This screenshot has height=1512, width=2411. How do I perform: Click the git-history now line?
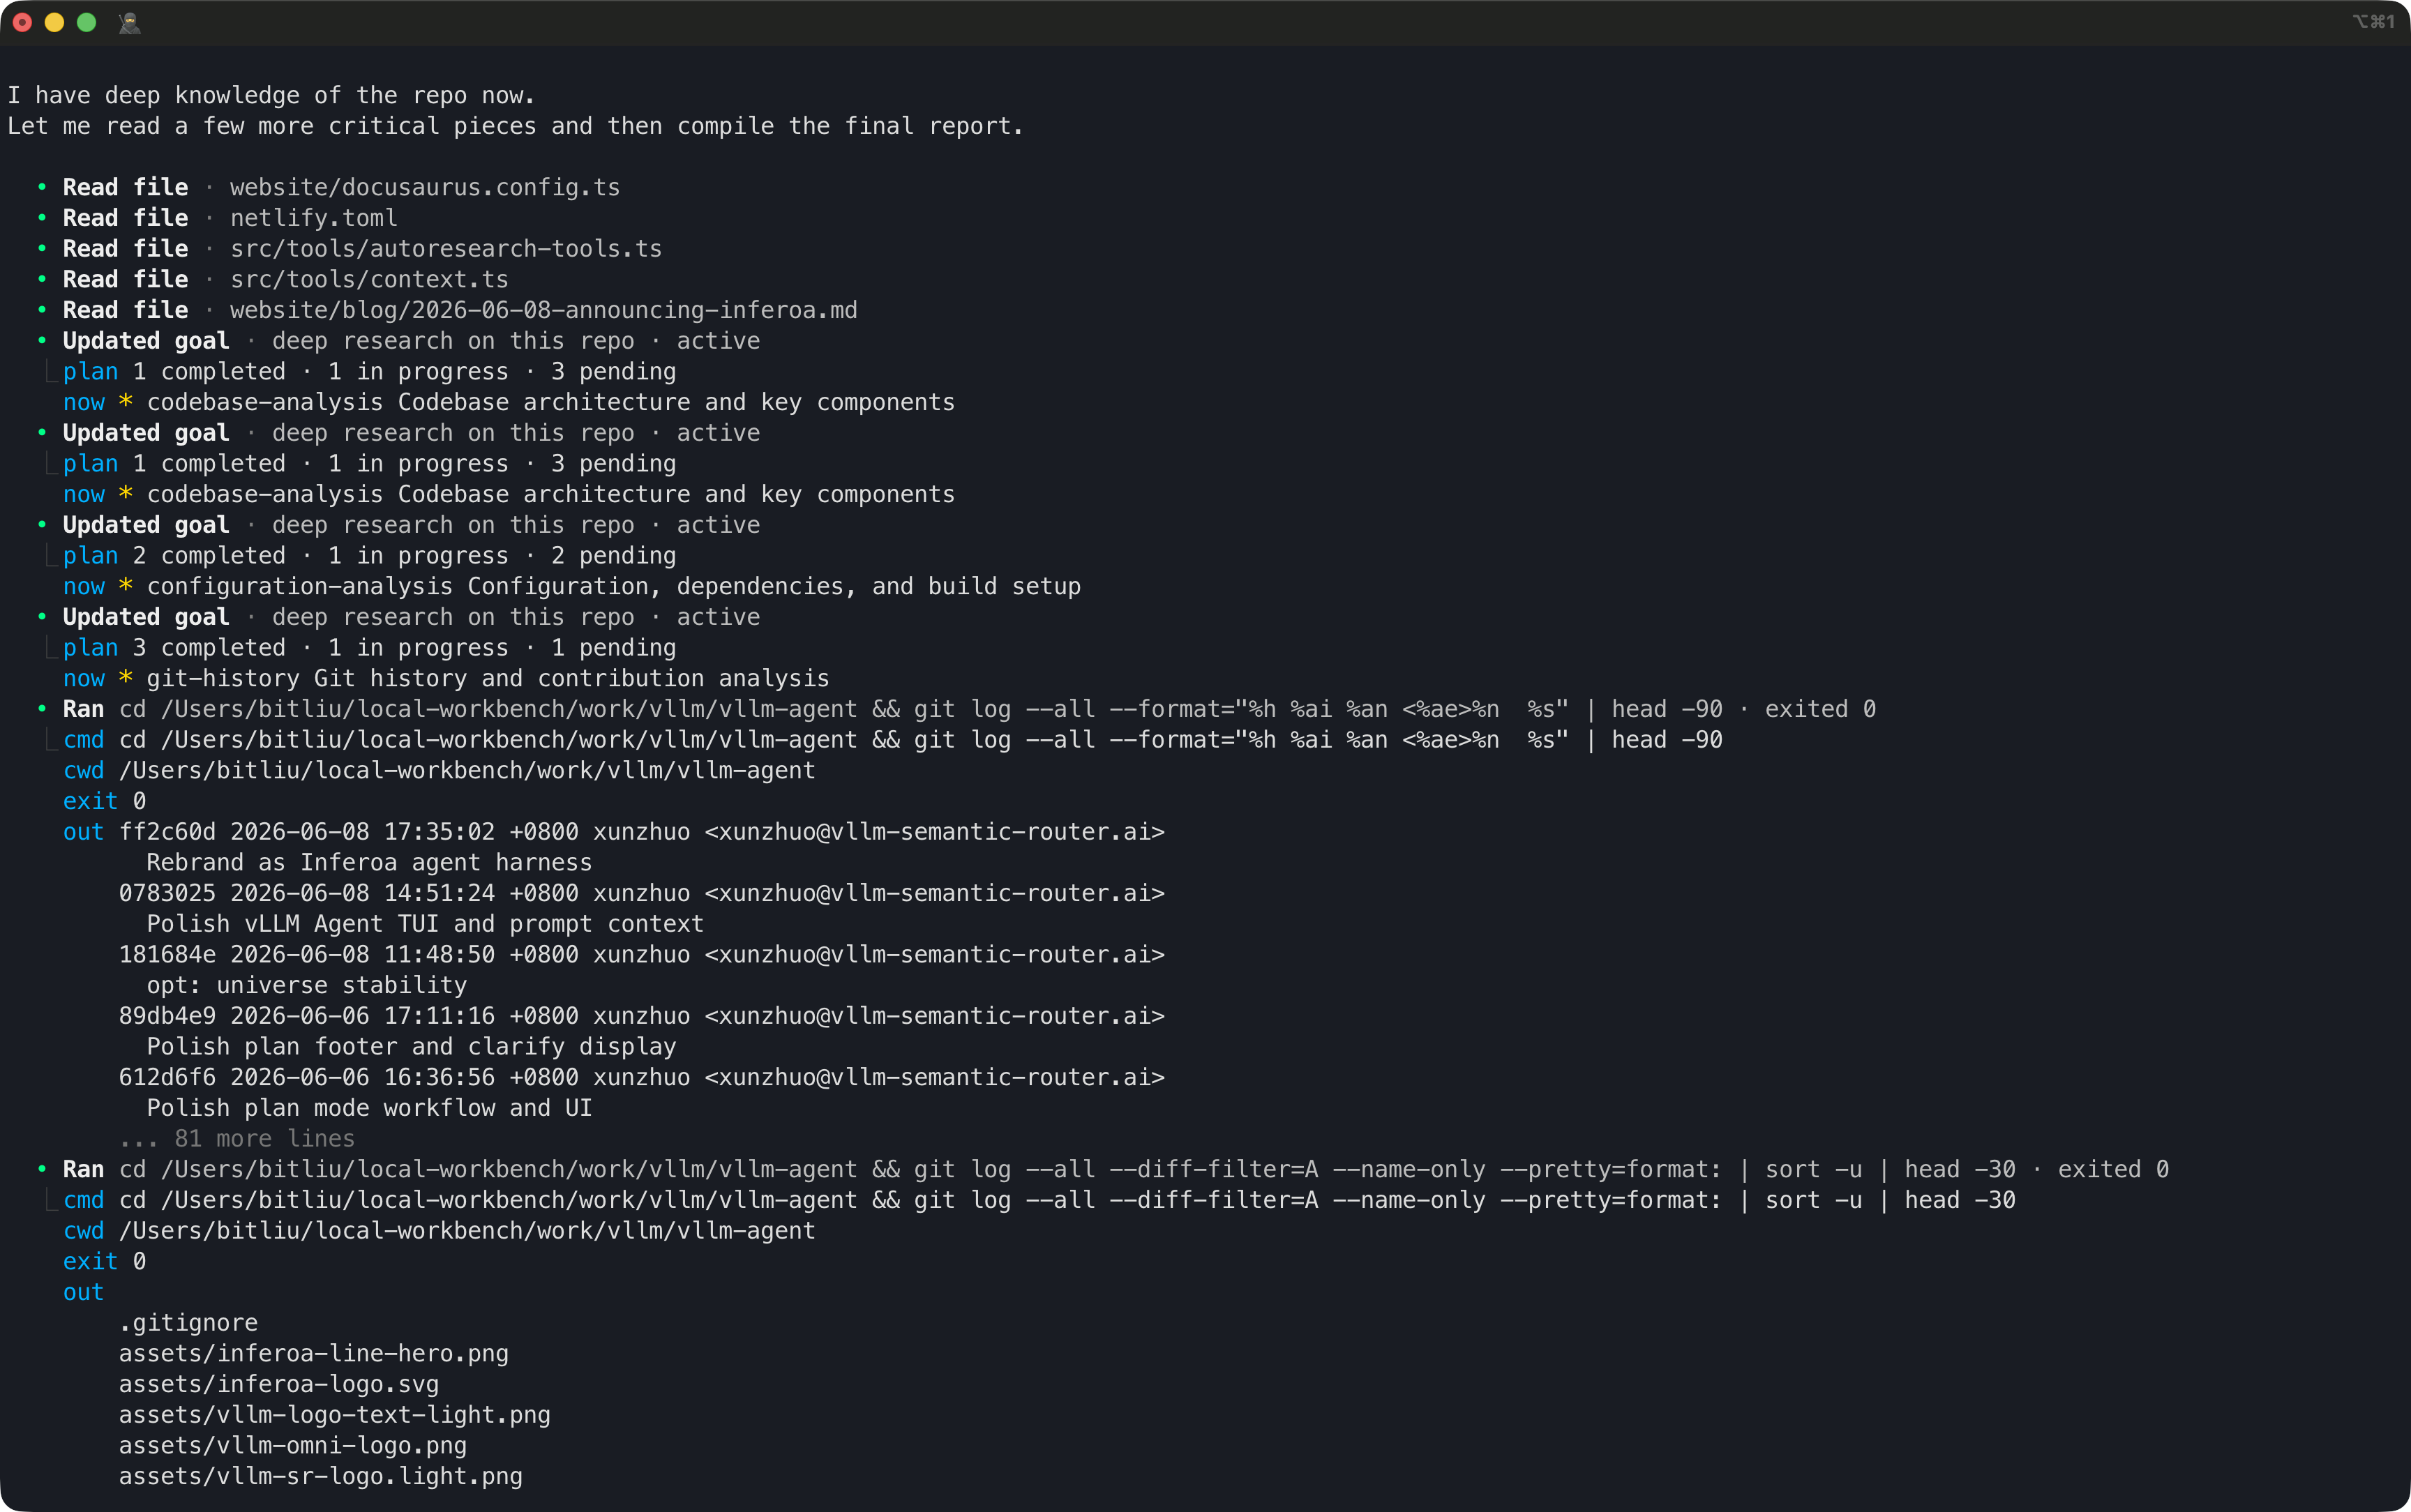click(x=446, y=678)
